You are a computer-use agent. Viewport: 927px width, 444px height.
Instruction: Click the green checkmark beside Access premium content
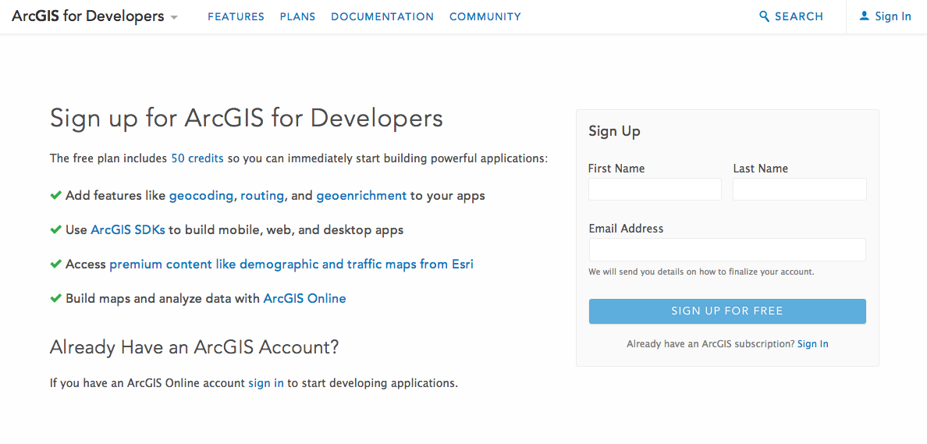[55, 264]
